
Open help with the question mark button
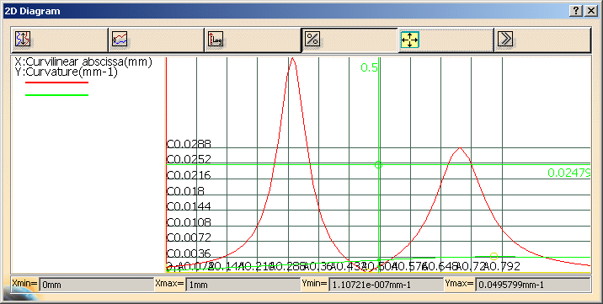click(576, 11)
